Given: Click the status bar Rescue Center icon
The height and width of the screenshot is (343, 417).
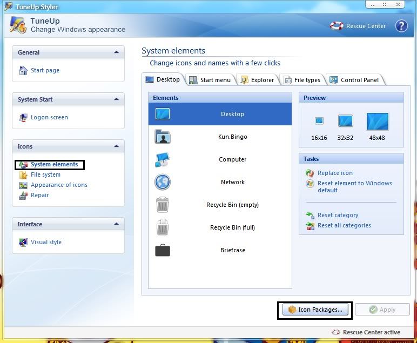Looking at the screenshot, I should 335,332.
